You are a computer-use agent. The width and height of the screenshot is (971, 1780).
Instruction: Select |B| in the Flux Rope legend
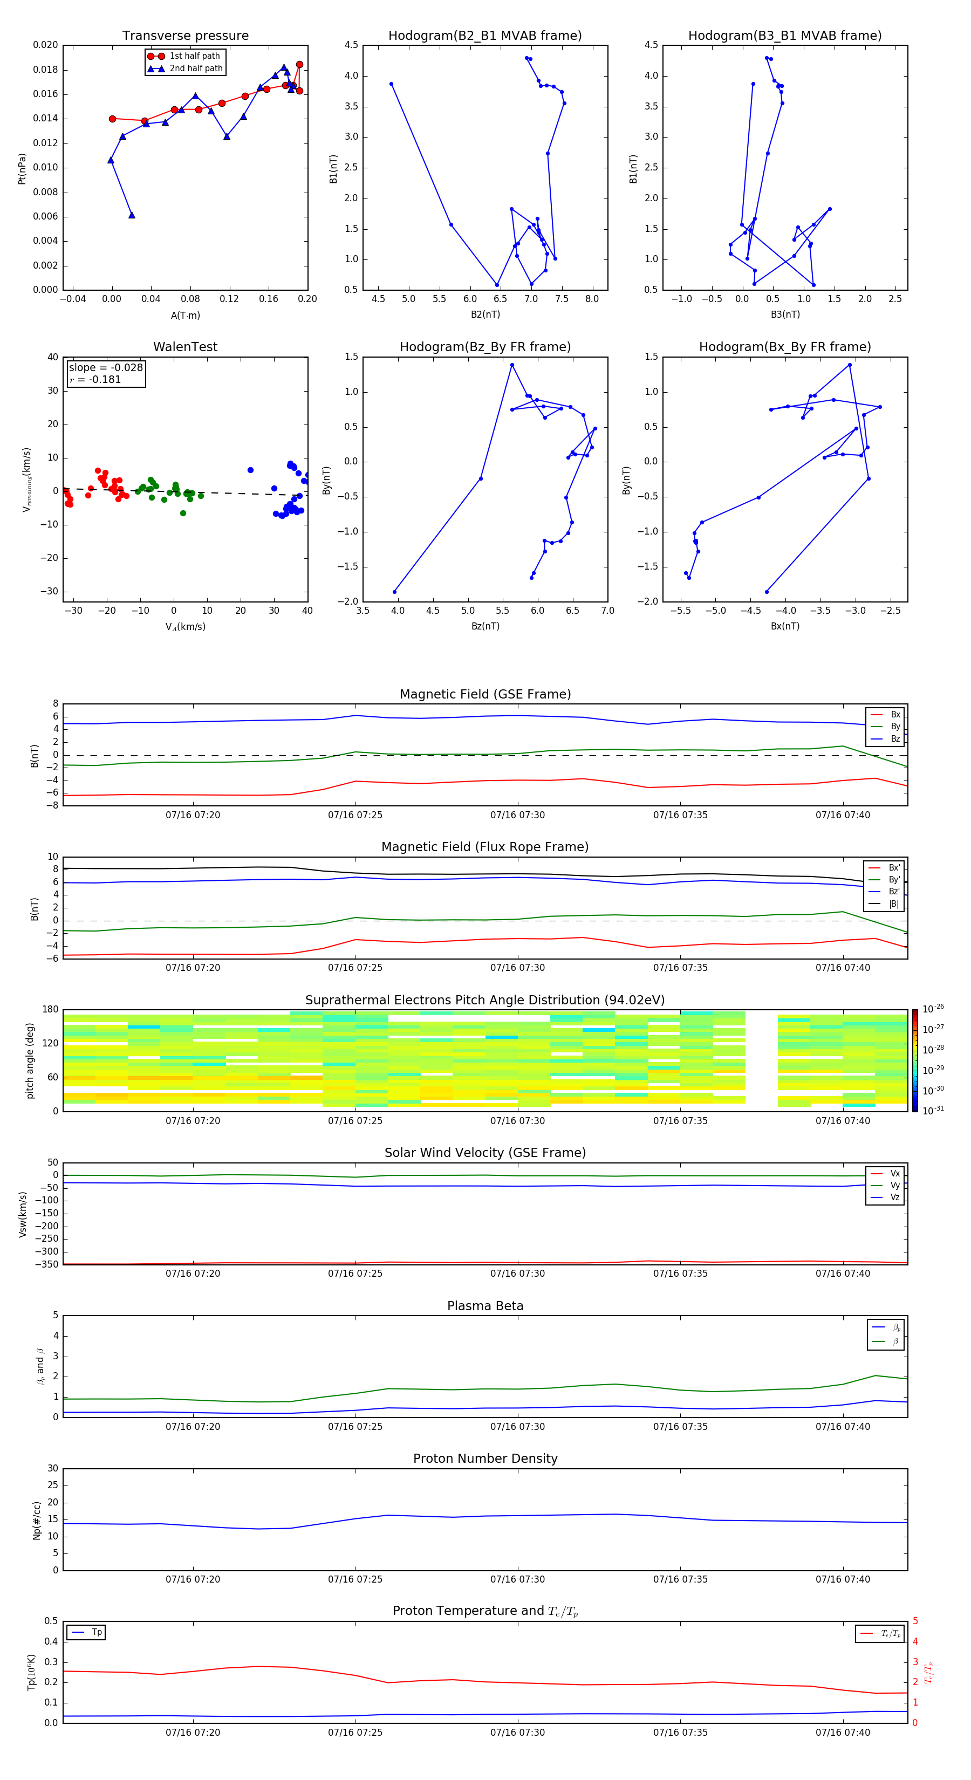[x=884, y=904]
